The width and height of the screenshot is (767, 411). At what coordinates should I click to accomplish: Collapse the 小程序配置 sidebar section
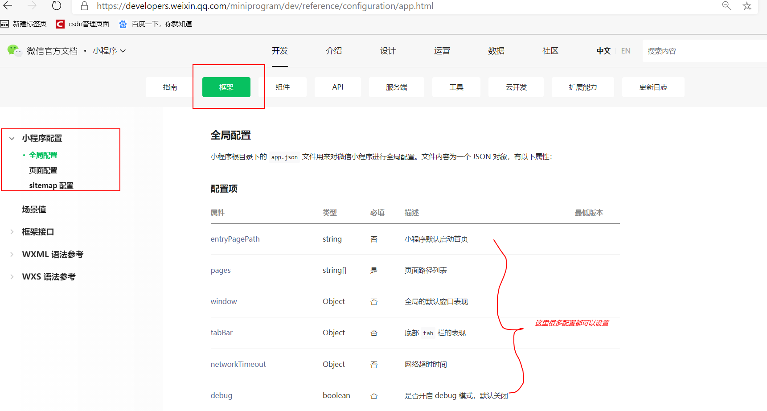pyautogui.click(x=12, y=138)
